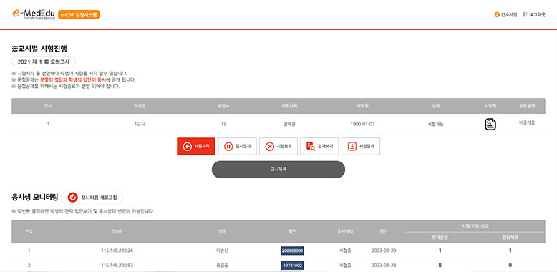Click the 현재문항 sub-header

(440, 238)
